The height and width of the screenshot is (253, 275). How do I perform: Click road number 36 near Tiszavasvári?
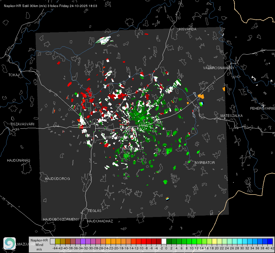coord(17,129)
